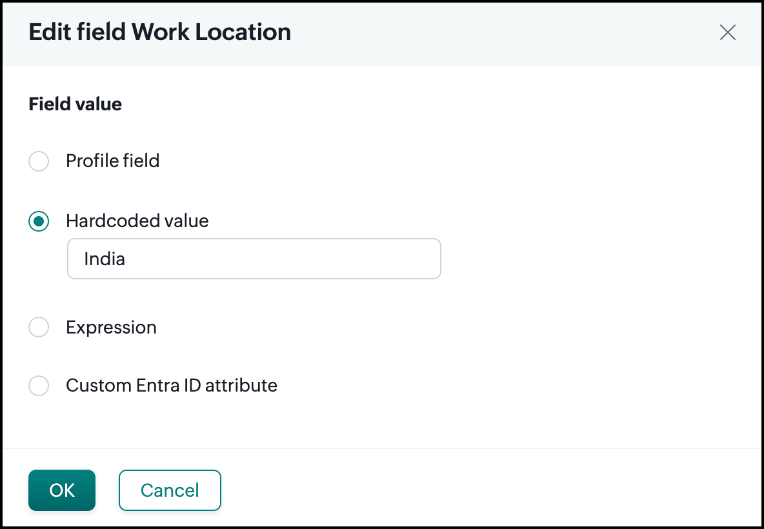Image resolution: width=764 pixels, height=529 pixels.
Task: Click the "Profile field" label text
Action: point(112,161)
